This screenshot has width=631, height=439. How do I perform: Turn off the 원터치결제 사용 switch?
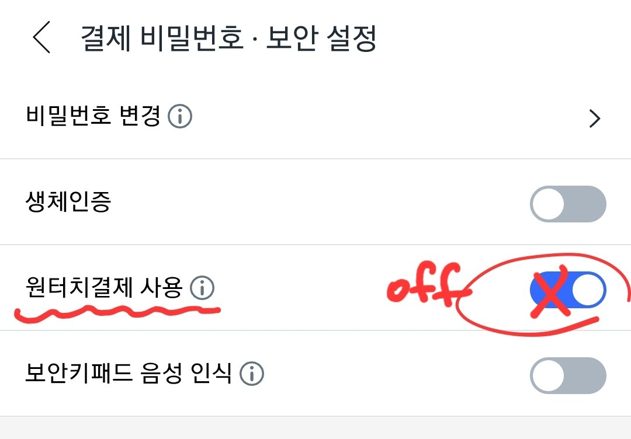point(568,287)
